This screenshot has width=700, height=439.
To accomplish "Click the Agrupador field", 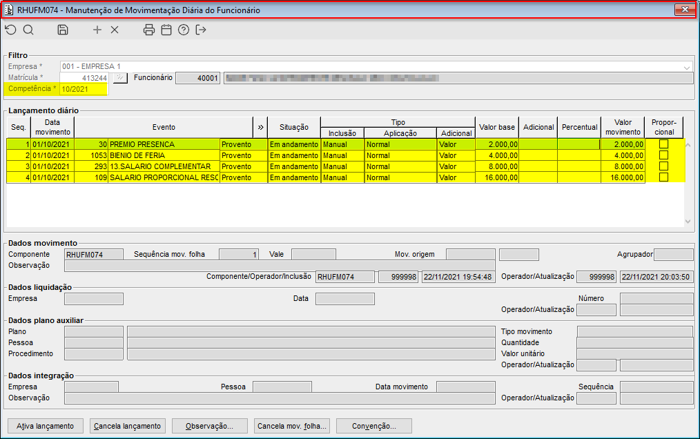I will click(x=673, y=255).
